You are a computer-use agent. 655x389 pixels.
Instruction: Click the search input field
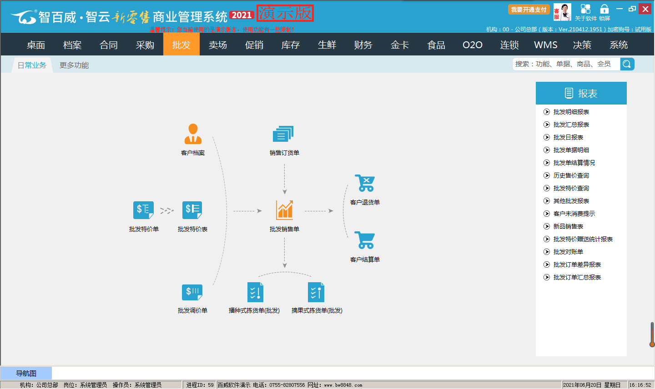tap(566, 64)
